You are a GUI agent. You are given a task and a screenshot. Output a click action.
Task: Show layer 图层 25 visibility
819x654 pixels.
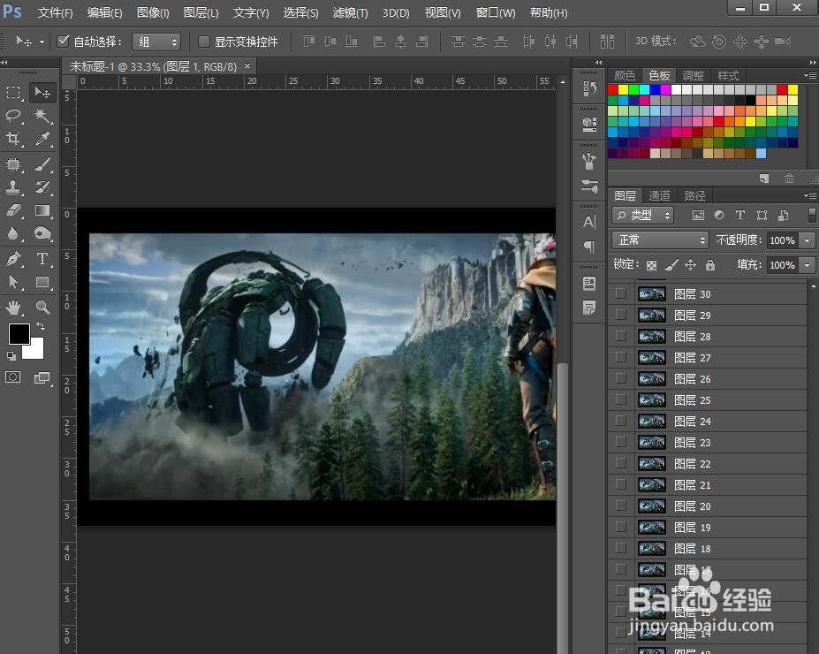pyautogui.click(x=620, y=399)
